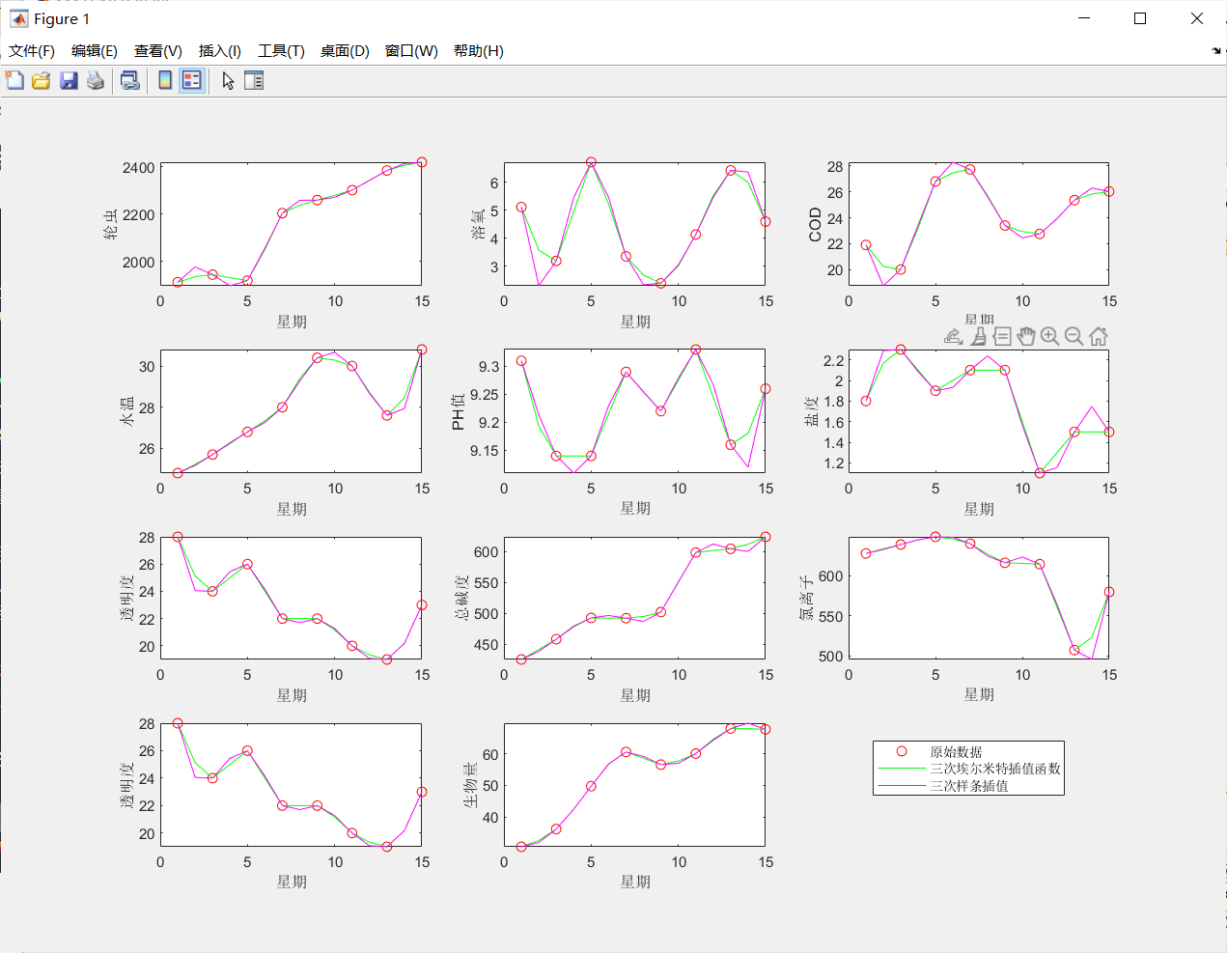1227x953 pixels.
Task: Click the 总碱度 y-axis label
Action: [x=461, y=598]
